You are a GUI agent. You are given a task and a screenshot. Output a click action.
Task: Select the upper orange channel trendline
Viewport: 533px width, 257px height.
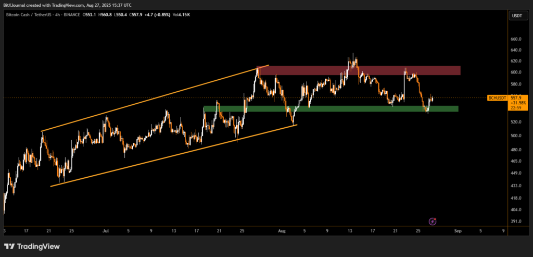point(156,97)
